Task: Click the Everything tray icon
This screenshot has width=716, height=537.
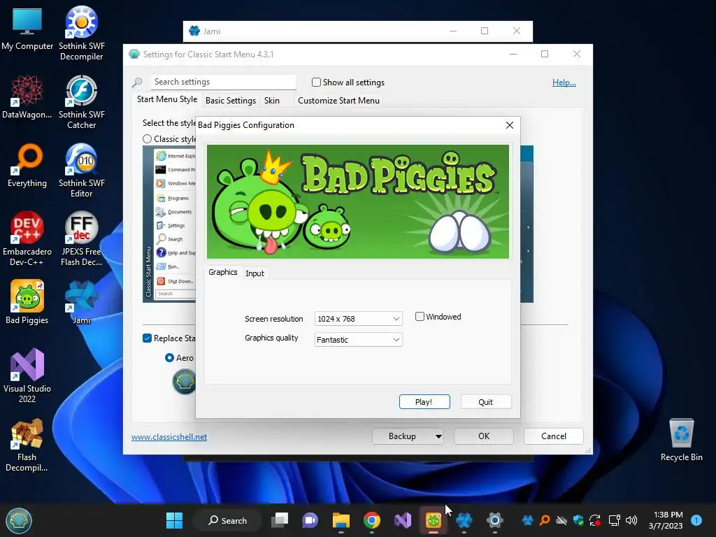Action: [545, 520]
